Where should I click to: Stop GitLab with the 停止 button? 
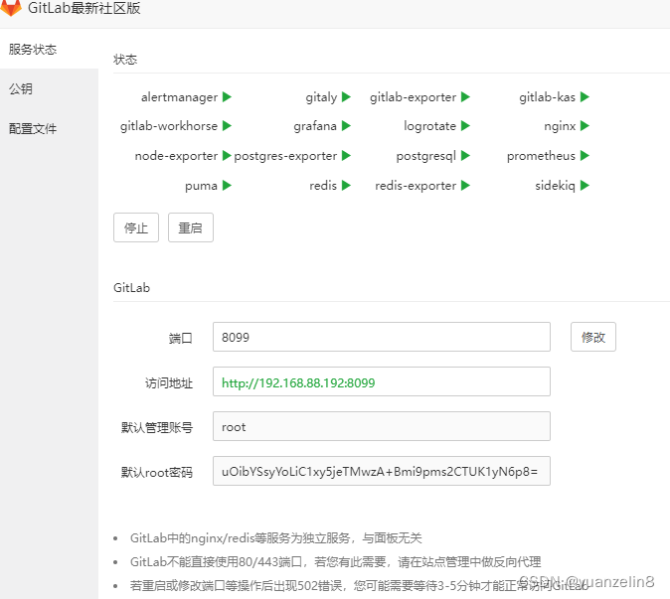point(136,227)
